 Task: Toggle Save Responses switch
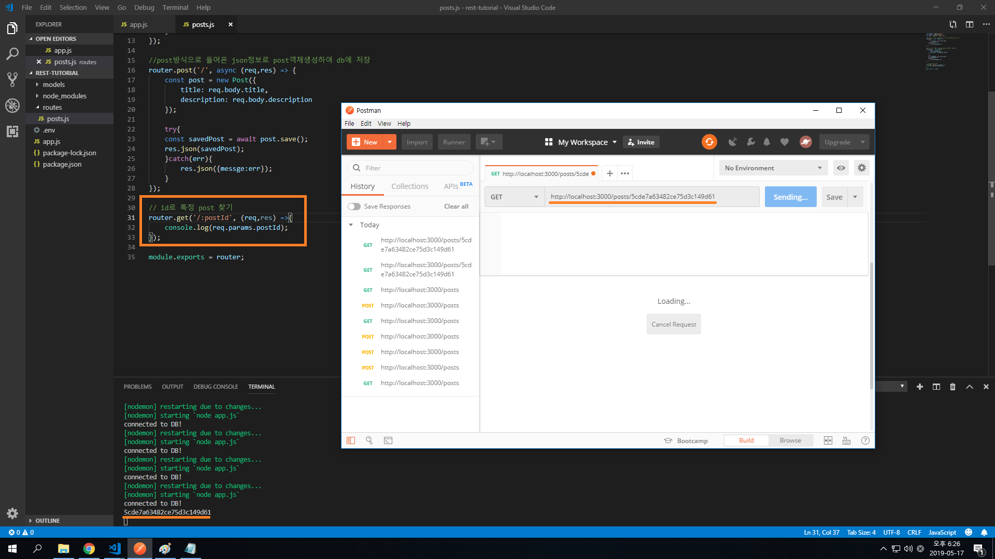pyautogui.click(x=354, y=207)
